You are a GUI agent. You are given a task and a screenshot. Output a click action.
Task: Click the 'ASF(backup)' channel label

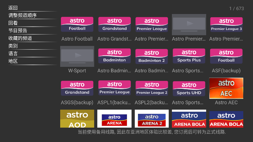click(x=226, y=70)
